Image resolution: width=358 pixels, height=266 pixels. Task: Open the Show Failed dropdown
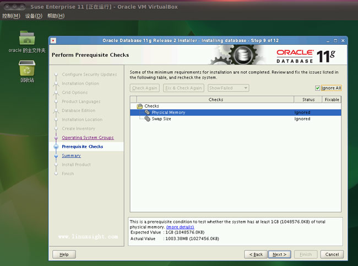[229, 88]
